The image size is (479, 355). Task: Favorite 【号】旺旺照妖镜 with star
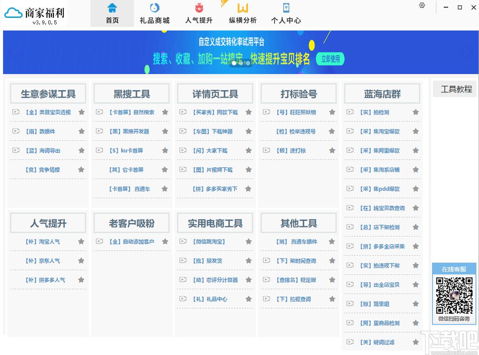point(332,112)
